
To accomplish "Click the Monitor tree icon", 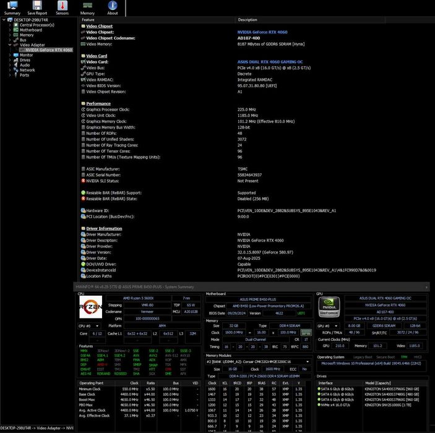I will (x=16, y=55).
